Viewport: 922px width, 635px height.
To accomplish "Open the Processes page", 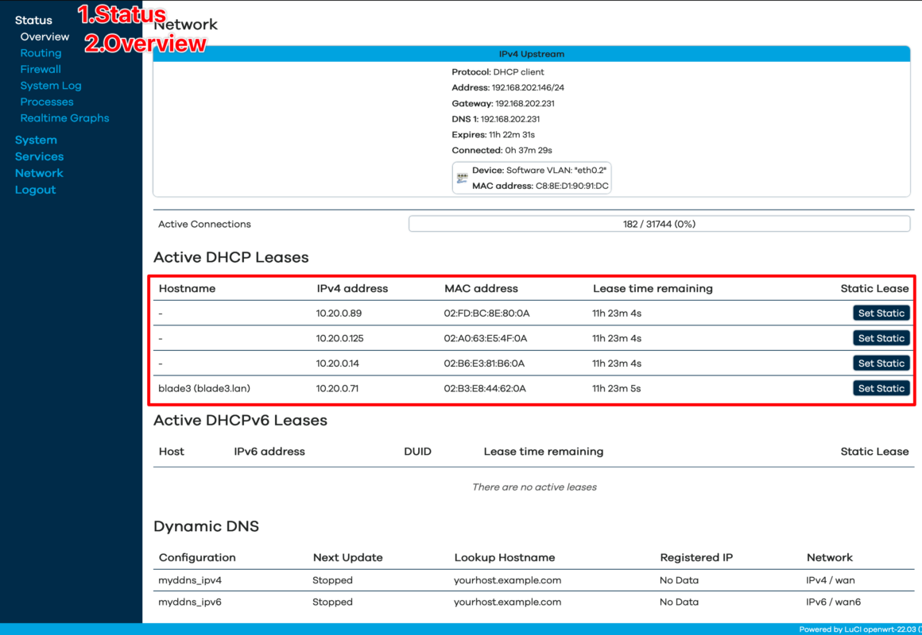I will (46, 102).
